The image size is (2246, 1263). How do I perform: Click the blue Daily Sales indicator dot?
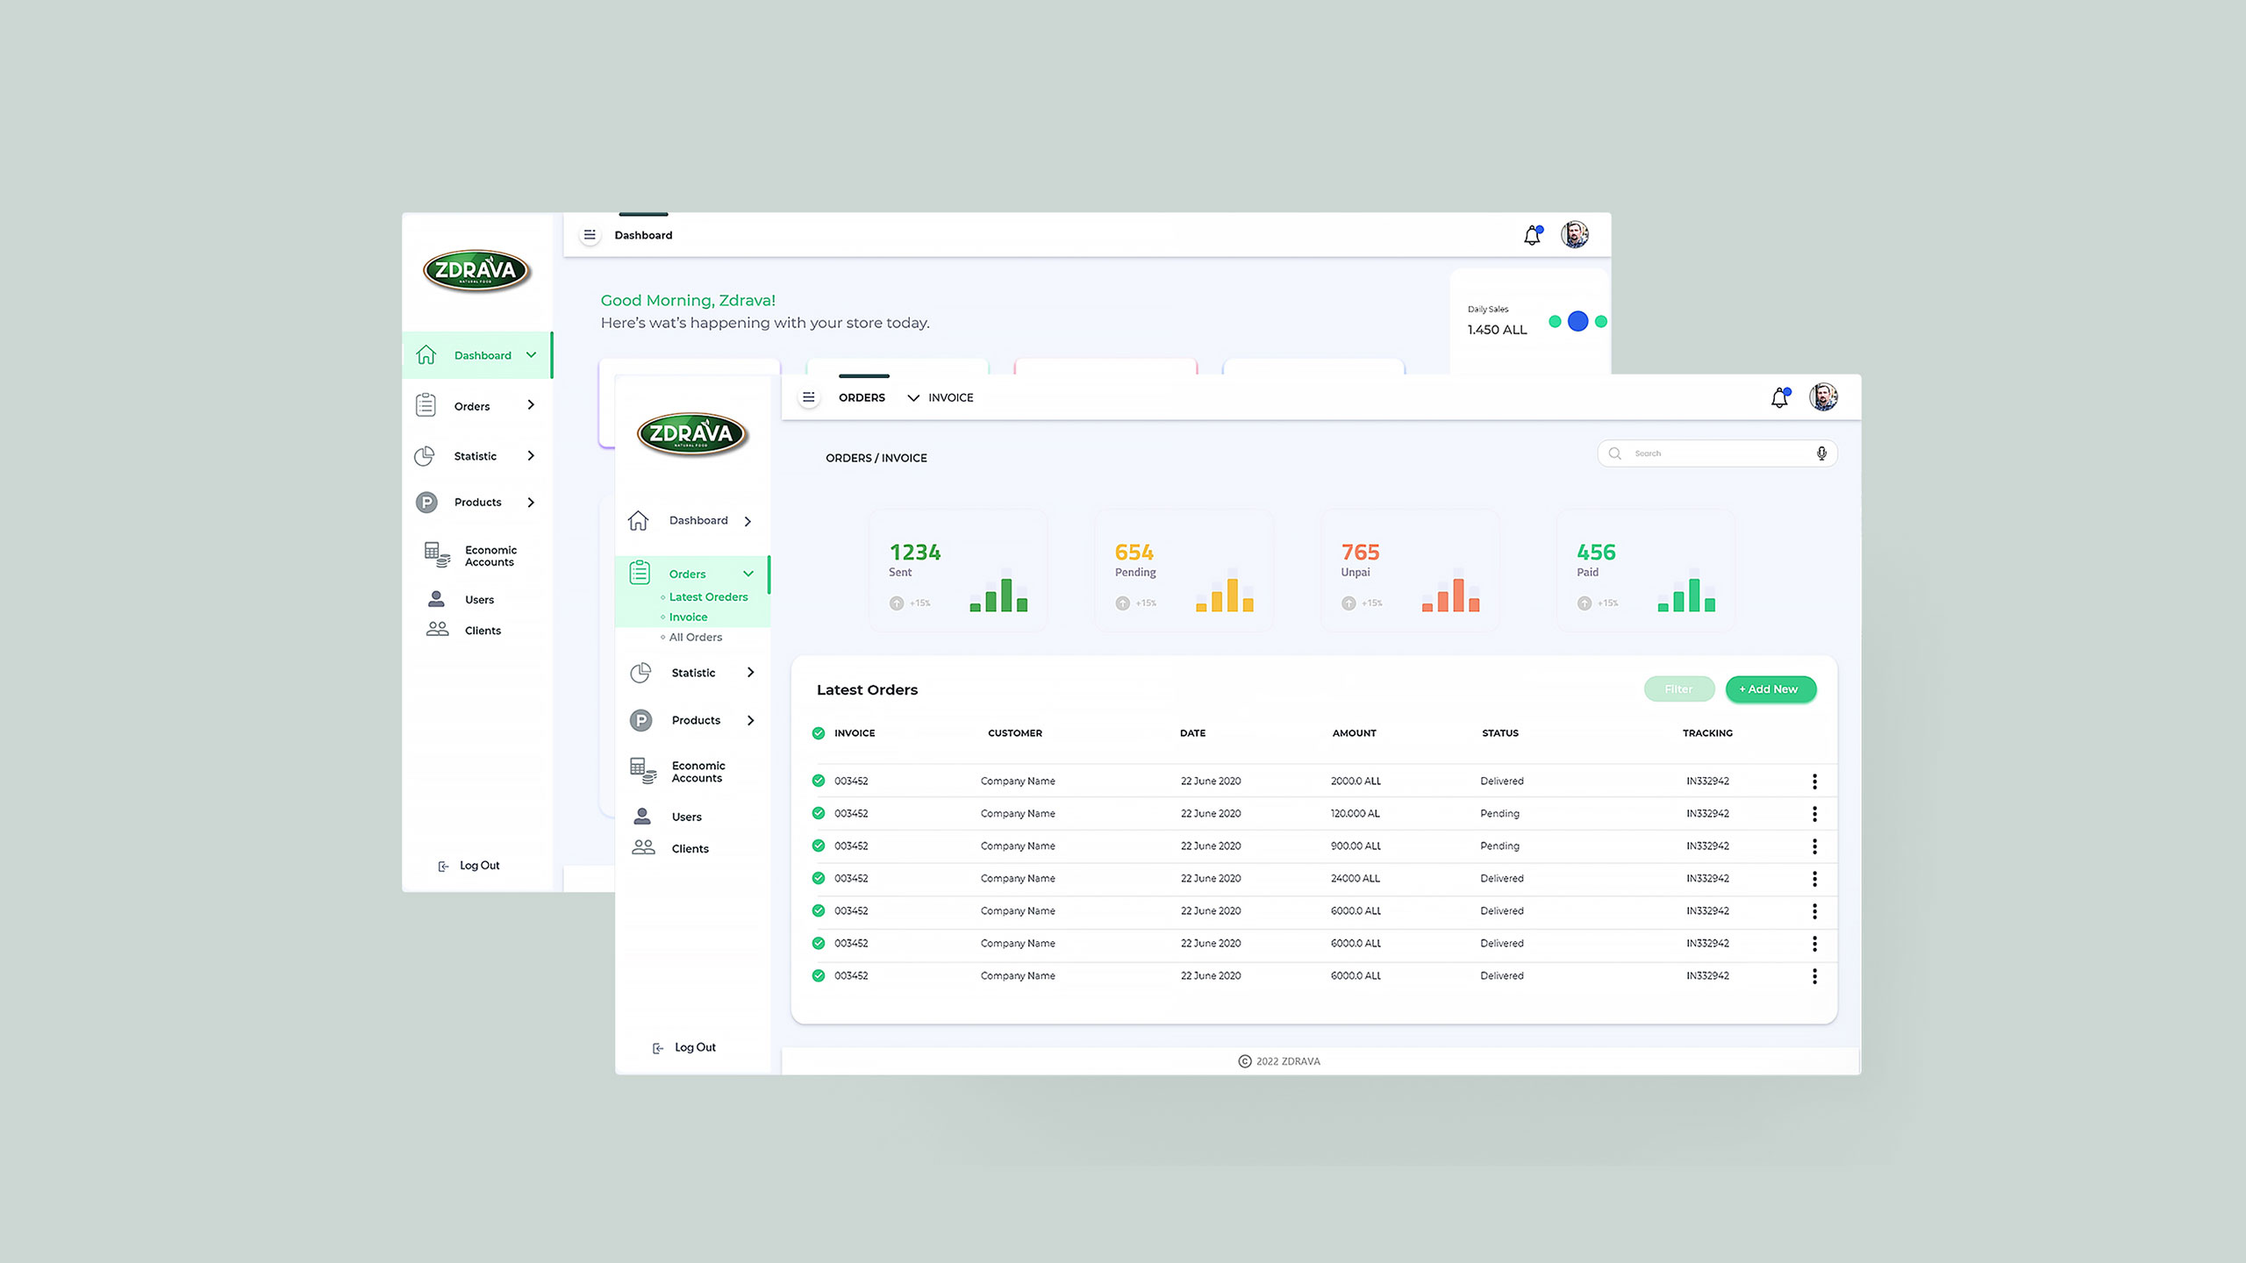[1577, 321]
